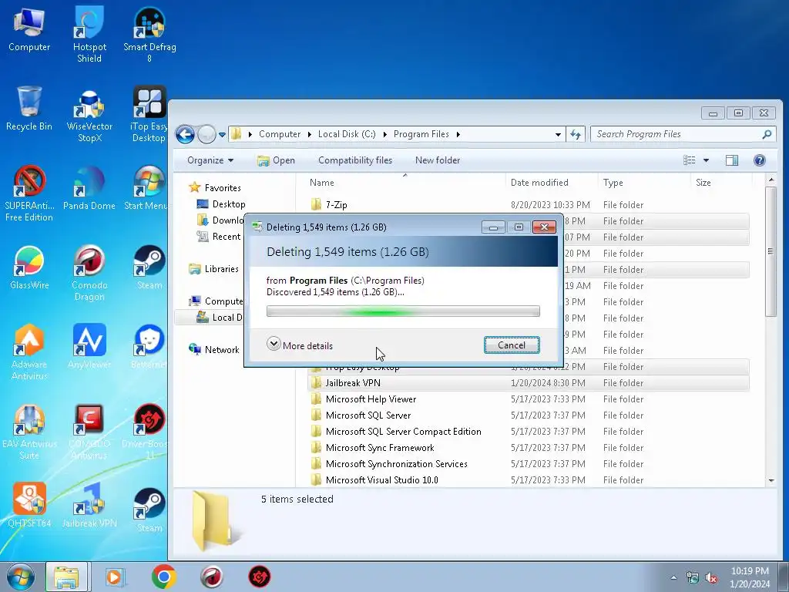Expand More details in delete dialog
789x592 pixels.
[300, 345]
